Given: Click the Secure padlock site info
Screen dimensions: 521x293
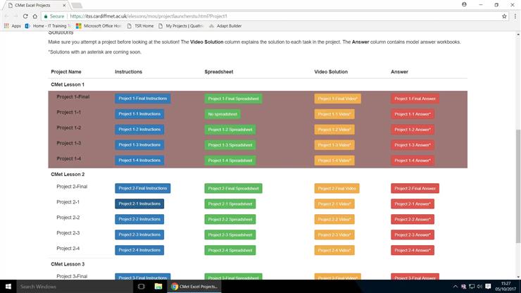Looking at the screenshot, I should 54,16.
